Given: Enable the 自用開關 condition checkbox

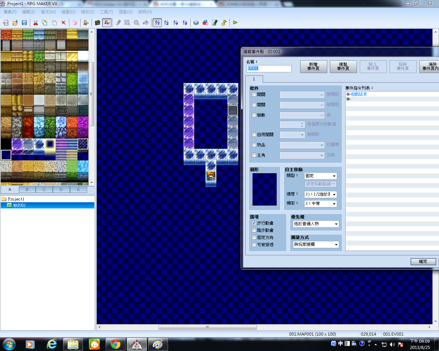Looking at the screenshot, I should (x=254, y=135).
